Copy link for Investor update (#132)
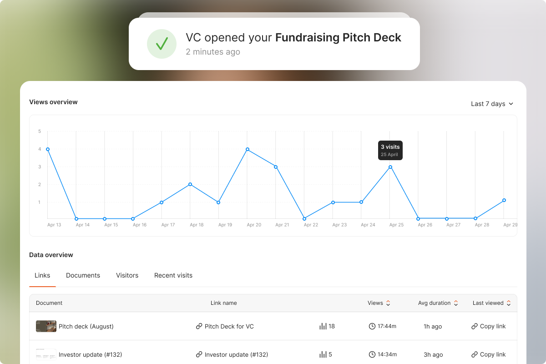Viewport: 546px width, 364px height. (x=489, y=354)
